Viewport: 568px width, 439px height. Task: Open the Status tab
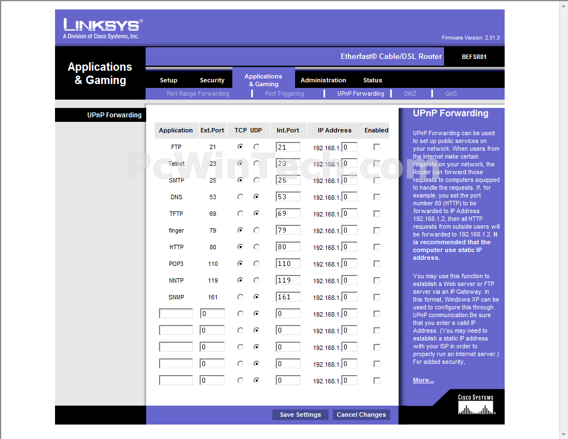pos(372,80)
